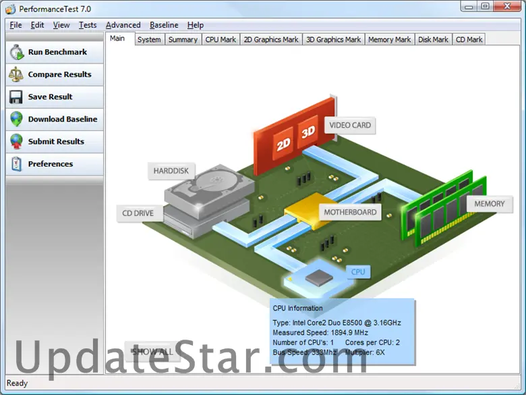Image resolution: width=526 pixels, height=395 pixels.
Task: Click the 2D square on the video card
Action: pos(283,144)
